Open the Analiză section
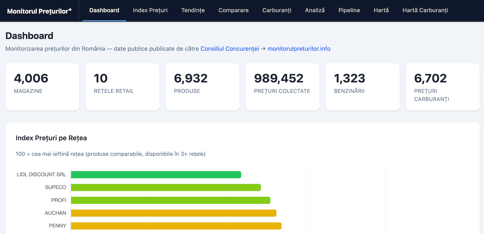This screenshot has height=234, width=484. click(x=315, y=10)
